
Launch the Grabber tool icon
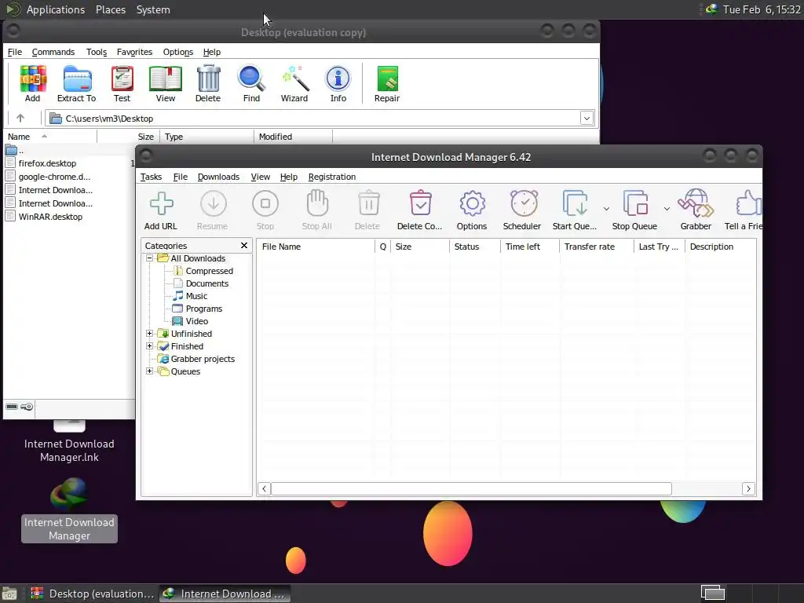tap(696, 204)
